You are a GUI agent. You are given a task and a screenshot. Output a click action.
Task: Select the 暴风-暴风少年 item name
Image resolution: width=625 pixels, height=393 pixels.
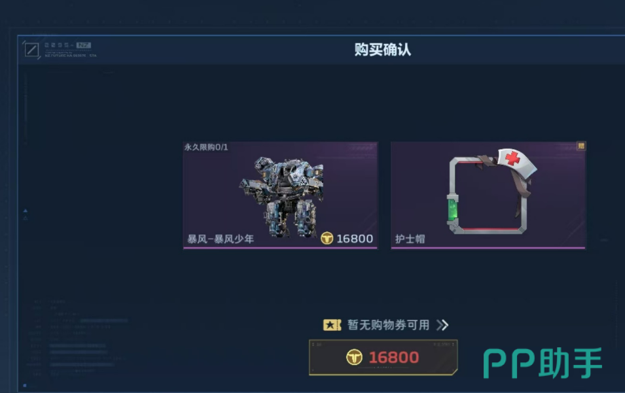(x=221, y=239)
